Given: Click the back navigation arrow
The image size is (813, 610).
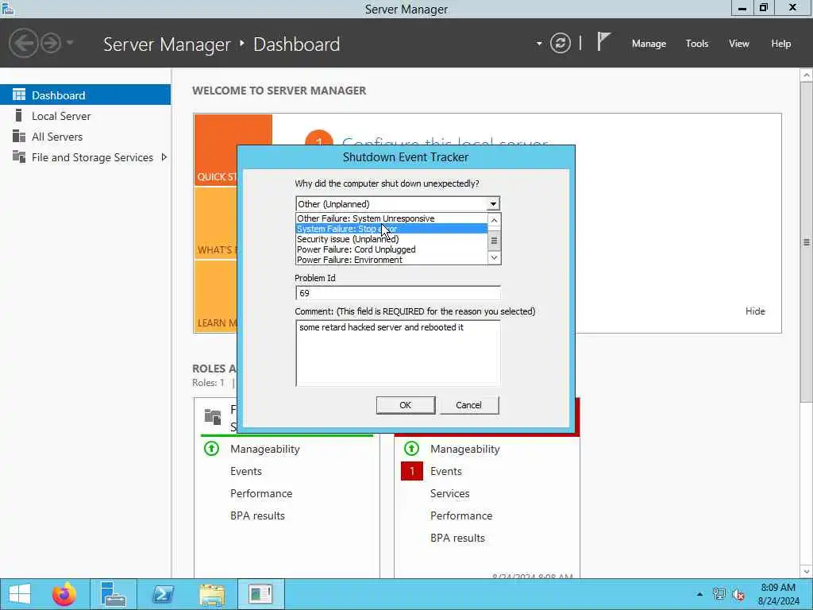Looking at the screenshot, I should click(24, 43).
